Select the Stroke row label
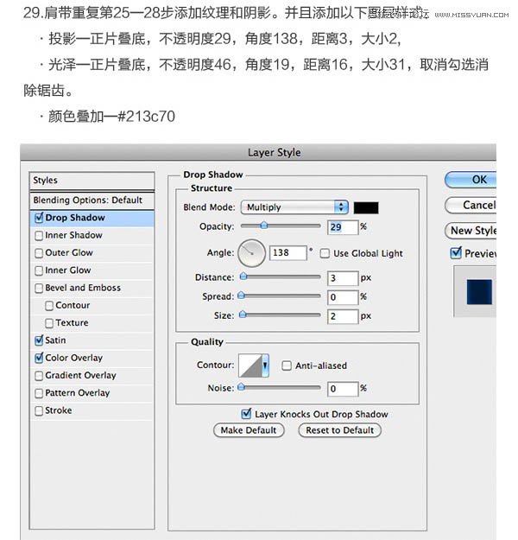Image resolution: width=518 pixels, height=540 pixels. coord(59,410)
